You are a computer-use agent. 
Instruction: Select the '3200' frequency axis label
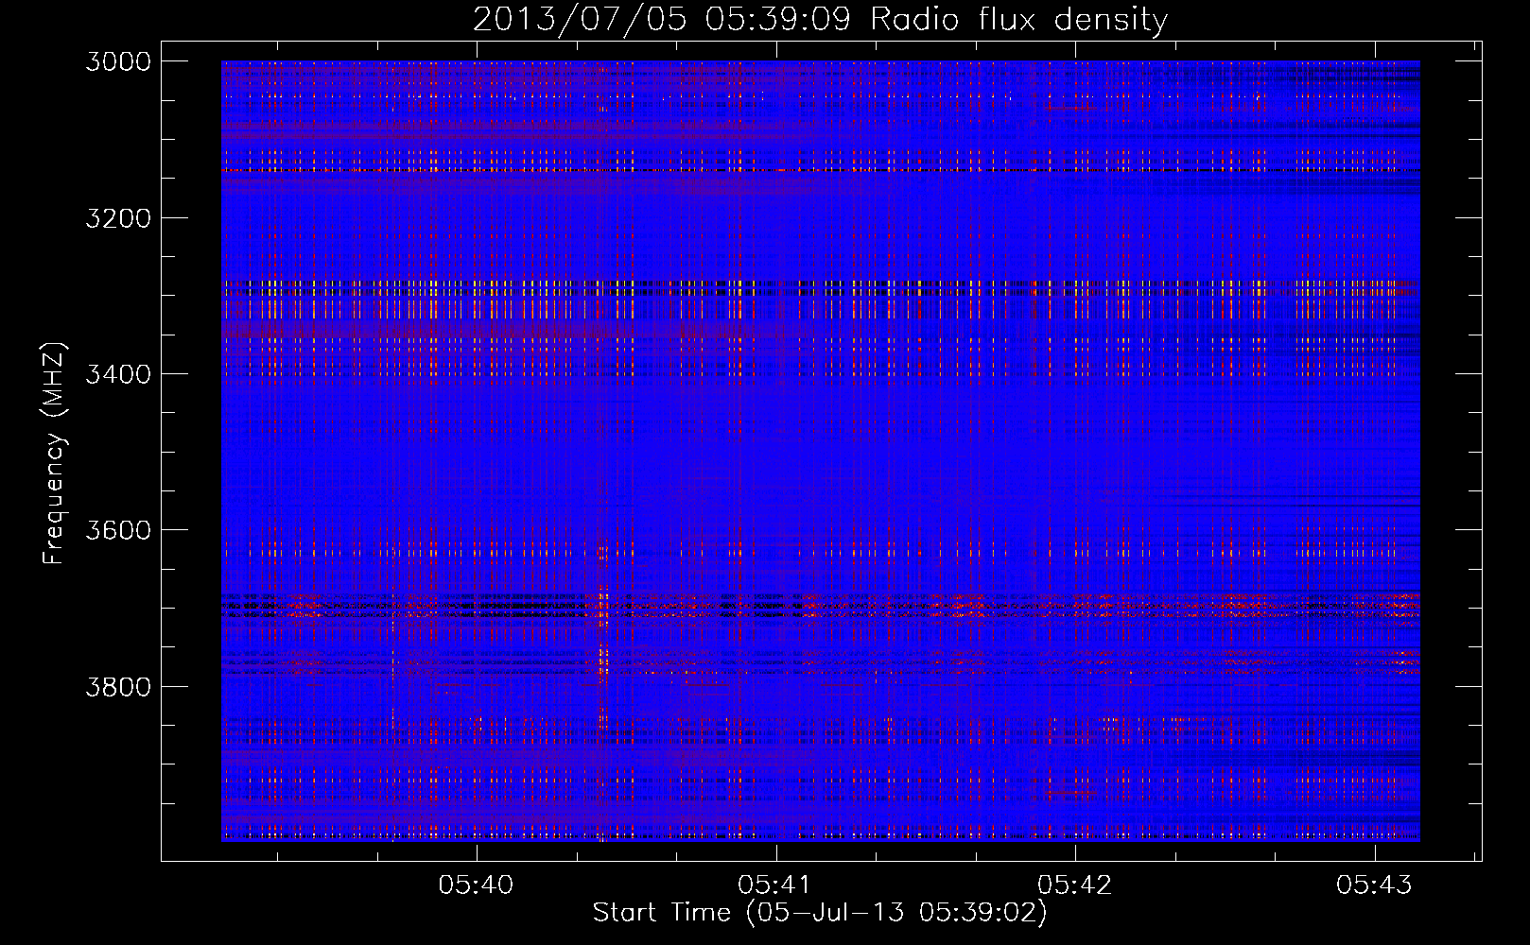click(117, 218)
